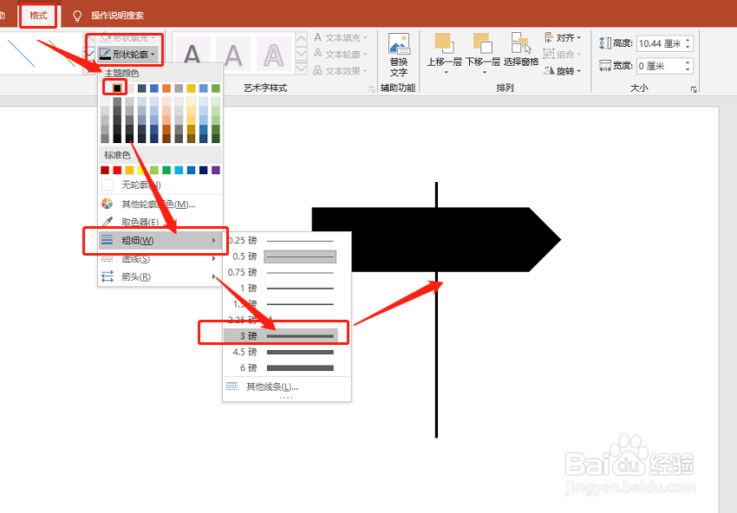737x513 pixels.
Task: Click the 下移一层 icon
Action: tap(483, 43)
